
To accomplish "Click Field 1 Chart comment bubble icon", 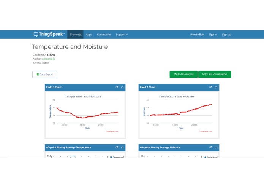I will (x=122, y=87).
